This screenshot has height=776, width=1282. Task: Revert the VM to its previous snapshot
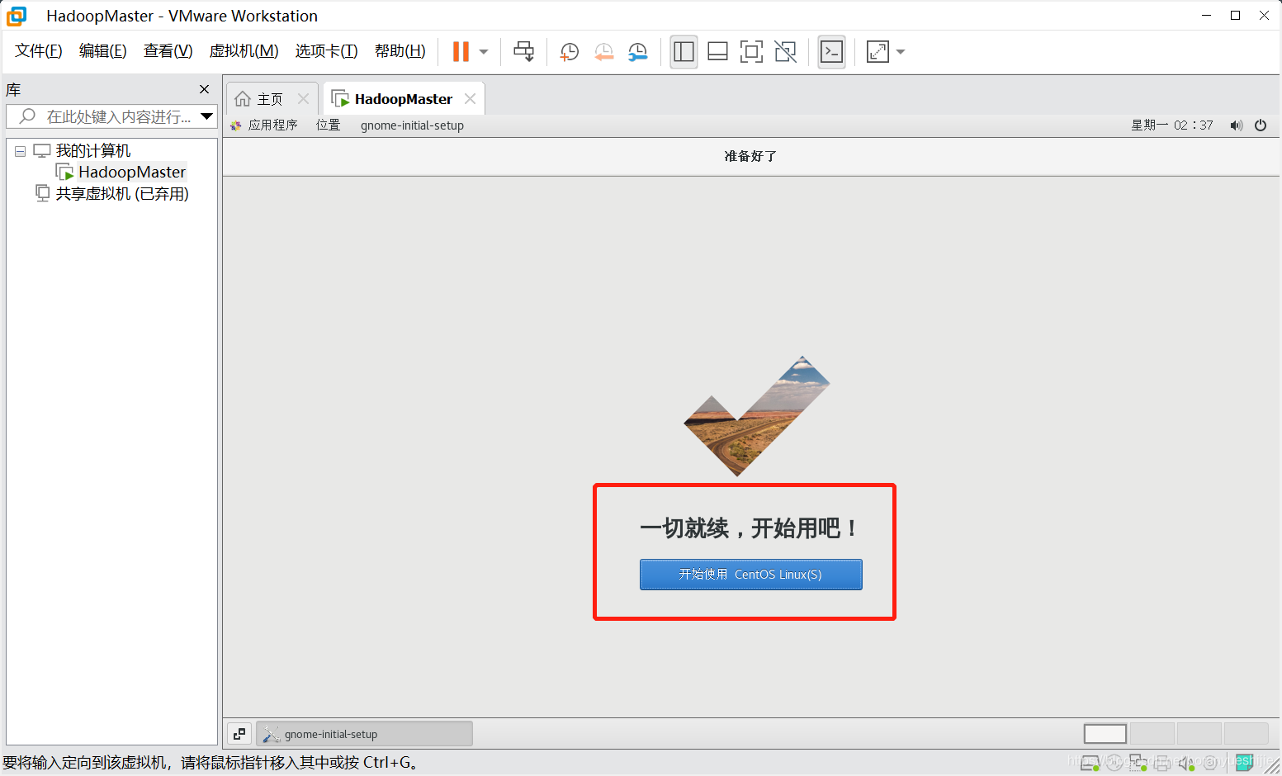pyautogui.click(x=604, y=52)
